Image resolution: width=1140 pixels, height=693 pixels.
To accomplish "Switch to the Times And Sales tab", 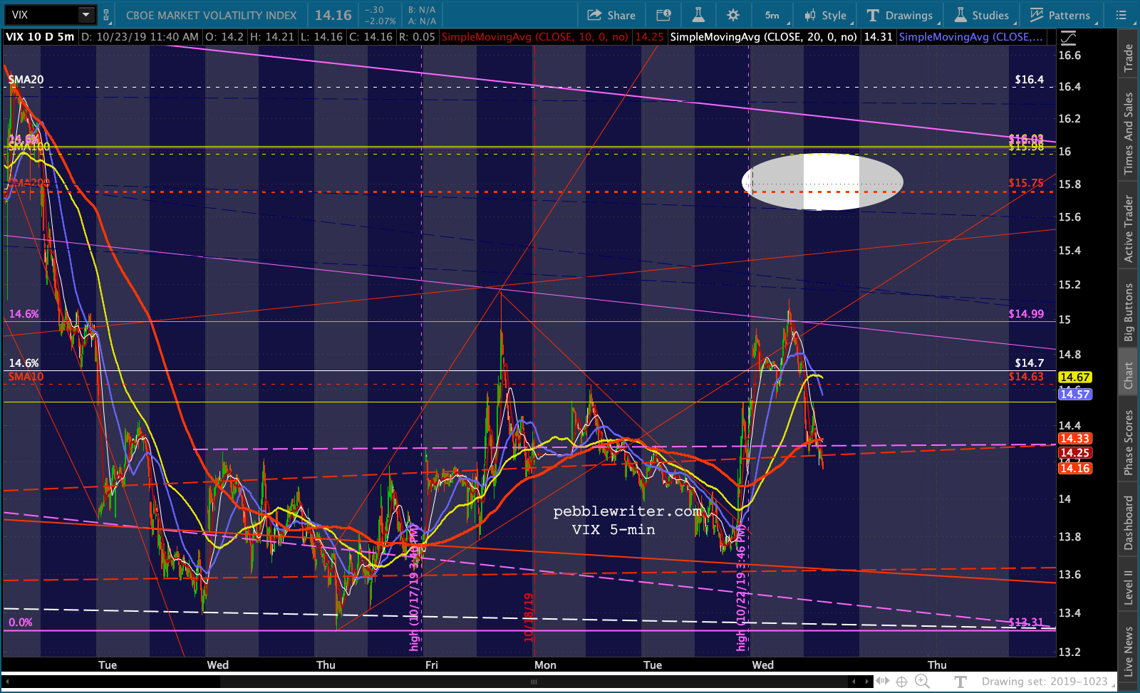I will point(1128,134).
